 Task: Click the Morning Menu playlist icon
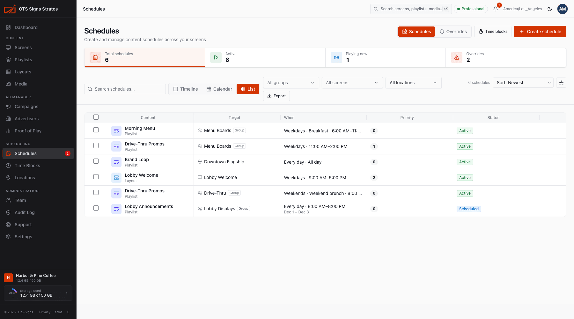point(116,131)
